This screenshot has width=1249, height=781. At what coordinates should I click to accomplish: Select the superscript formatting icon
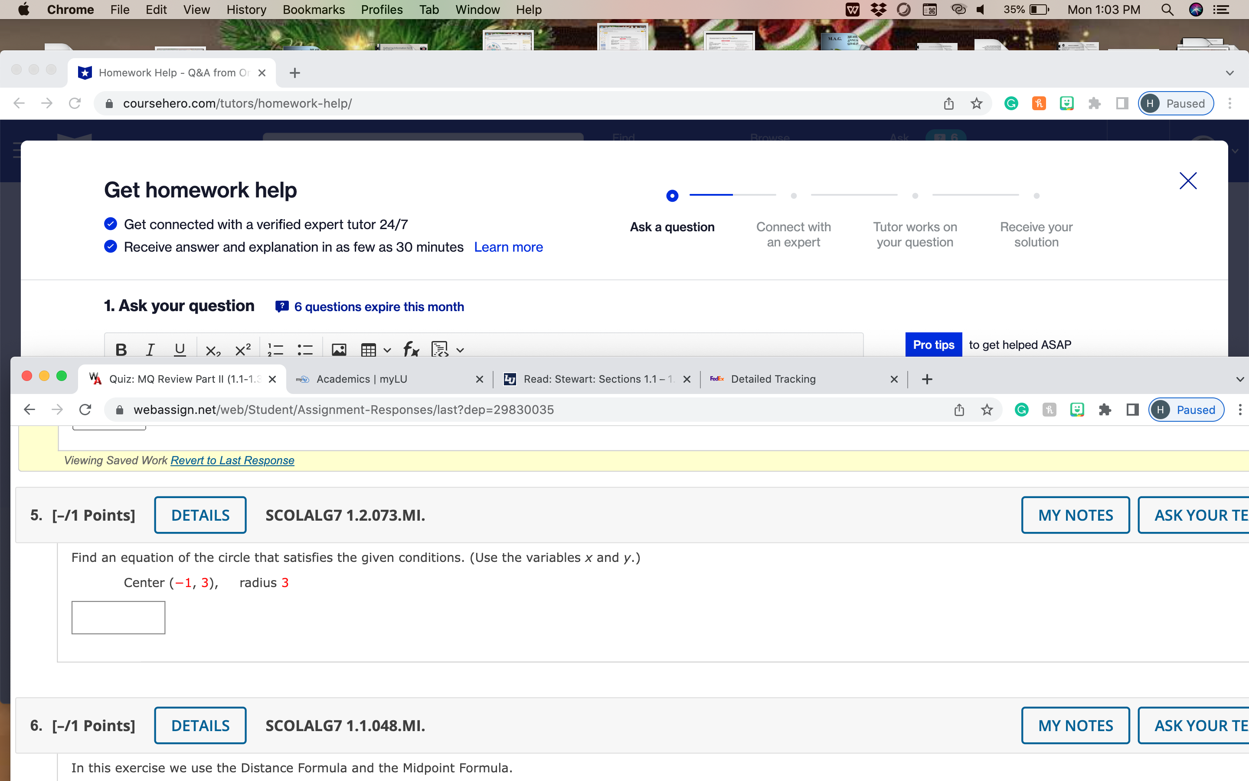[242, 349]
